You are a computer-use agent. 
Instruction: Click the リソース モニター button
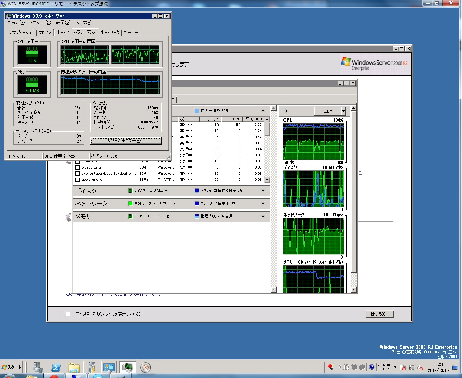point(126,141)
